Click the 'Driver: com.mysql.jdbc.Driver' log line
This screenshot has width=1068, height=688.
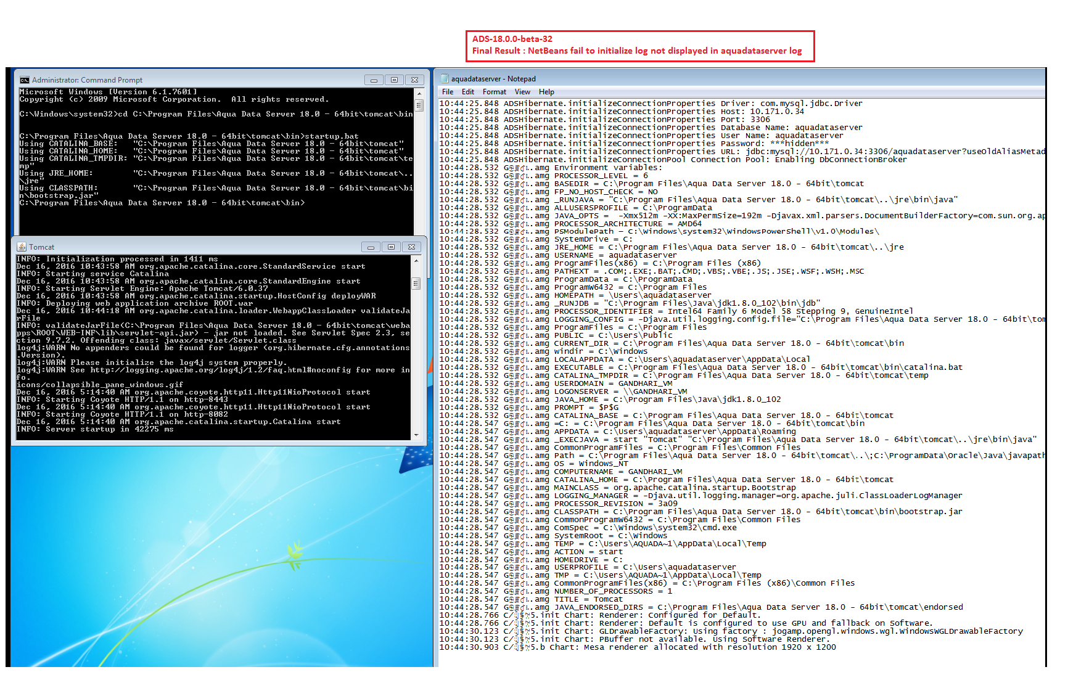(651, 104)
